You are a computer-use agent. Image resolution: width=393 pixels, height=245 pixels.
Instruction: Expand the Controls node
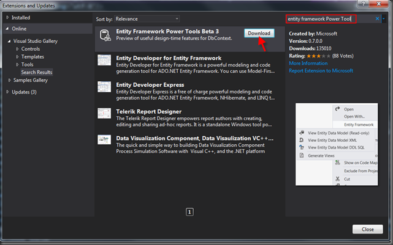17,49
